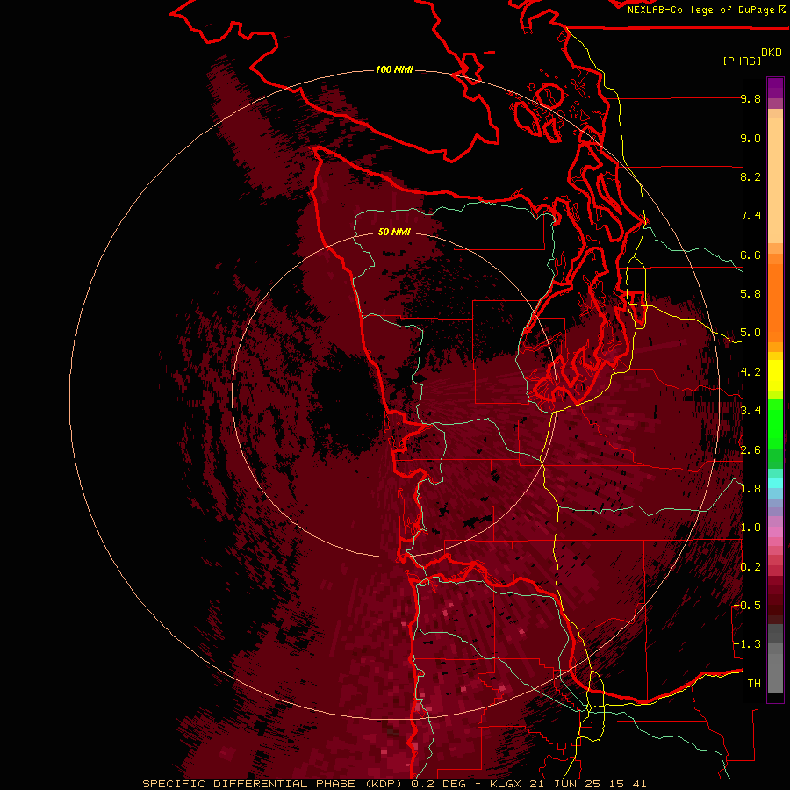
Task: Click the 50 NMI range ring label
Action: pos(394,232)
